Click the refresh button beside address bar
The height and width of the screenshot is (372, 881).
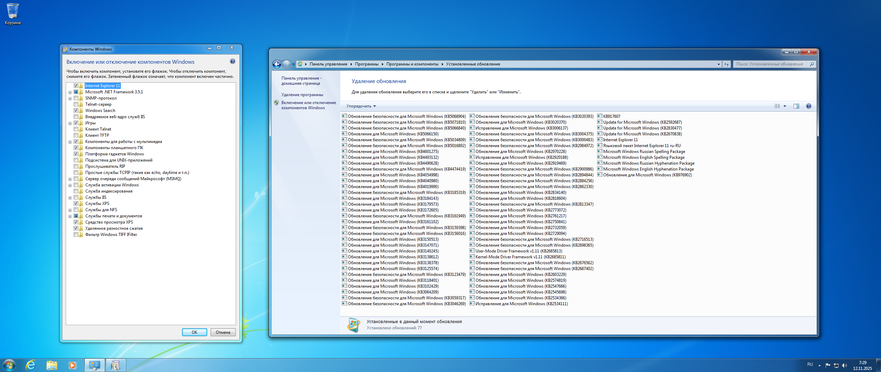pos(726,64)
